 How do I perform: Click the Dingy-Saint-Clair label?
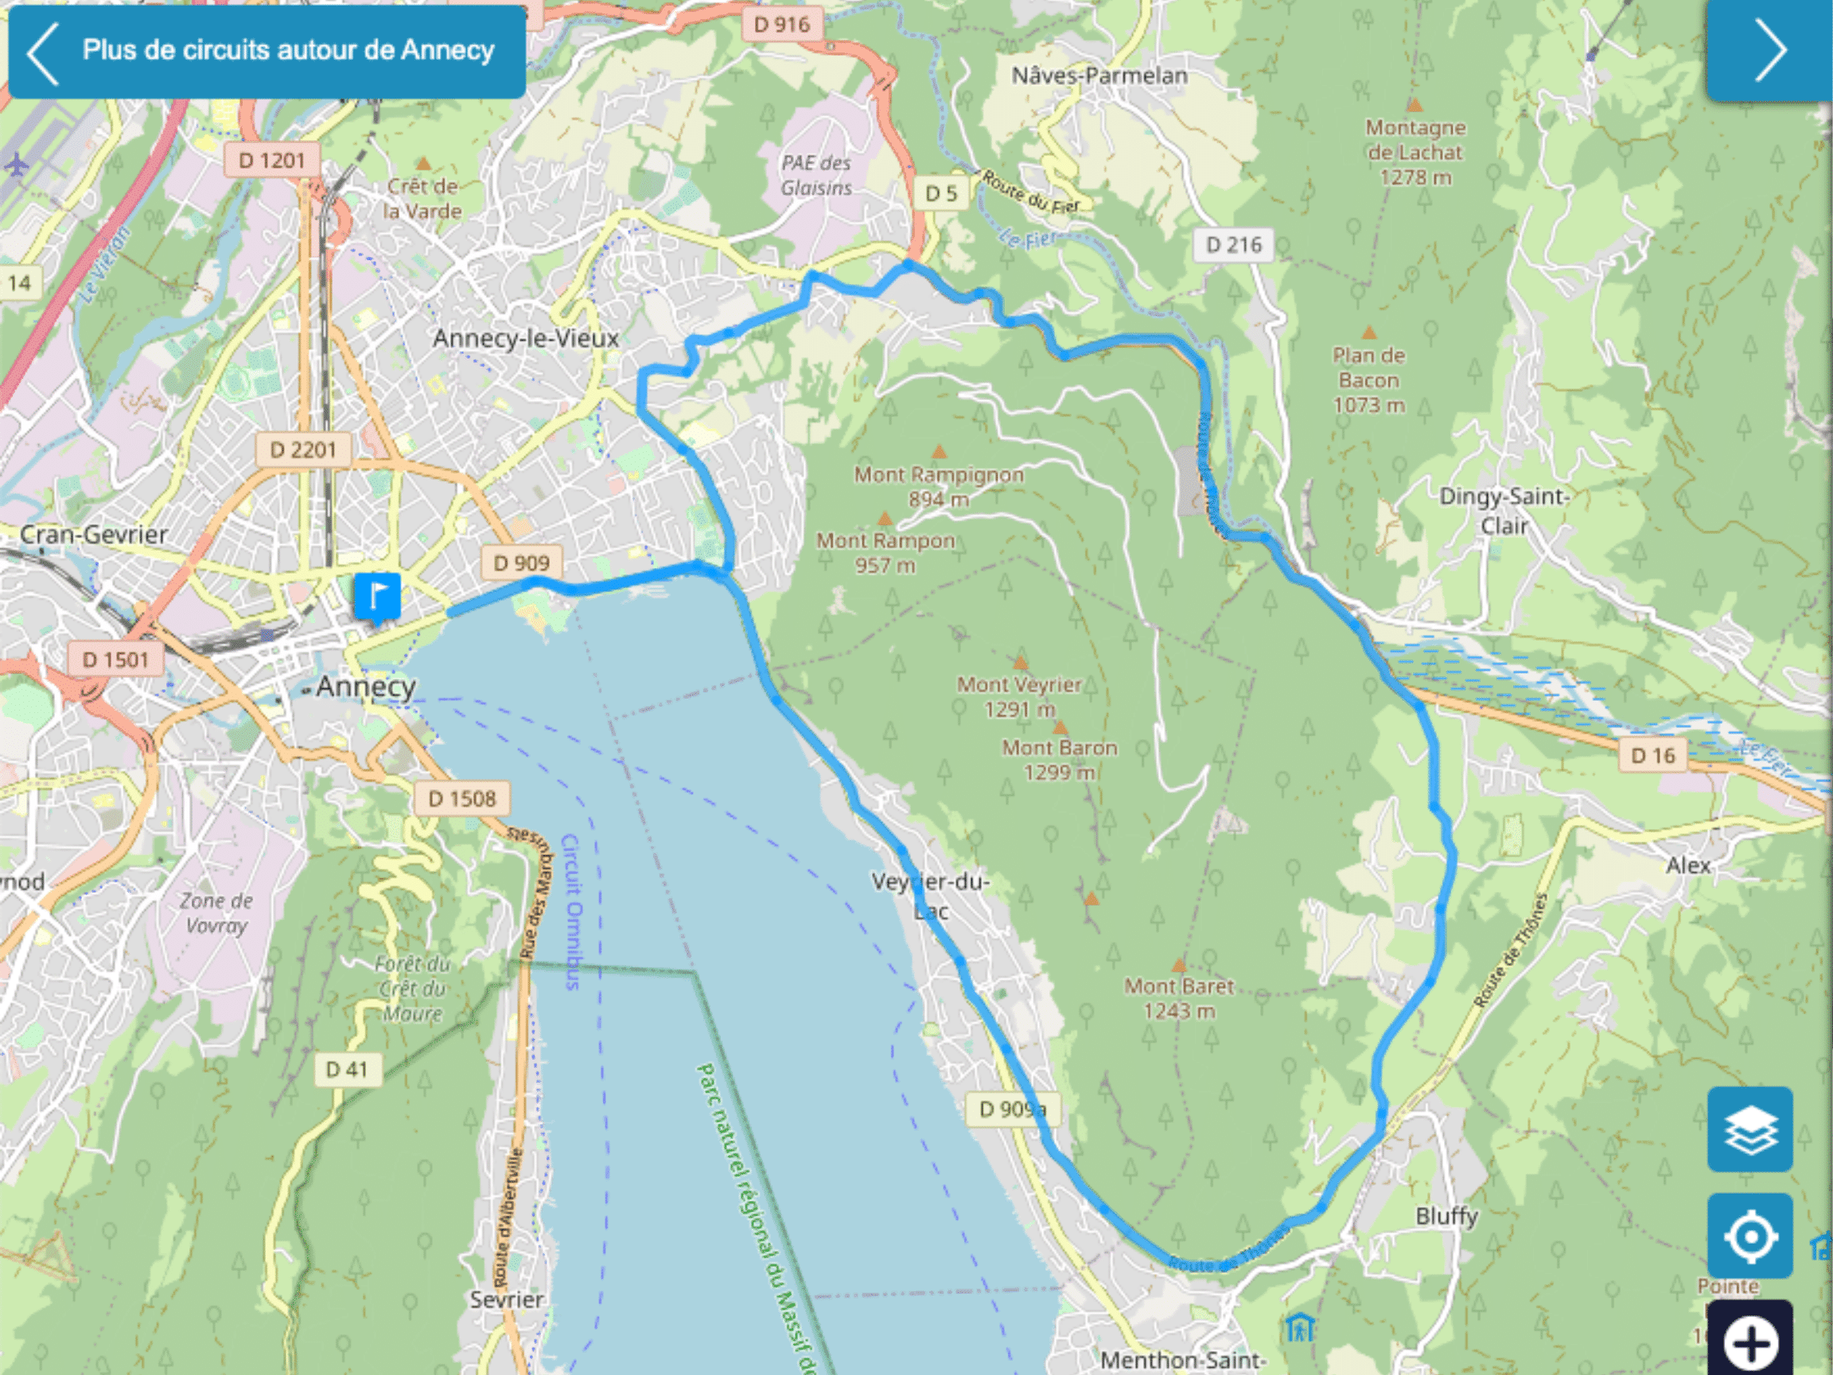[1504, 511]
